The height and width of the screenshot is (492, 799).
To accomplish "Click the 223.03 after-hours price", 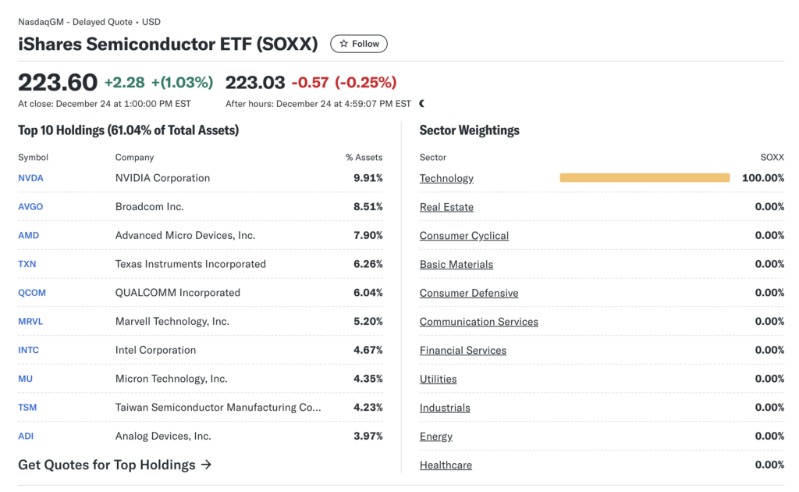I will click(255, 83).
